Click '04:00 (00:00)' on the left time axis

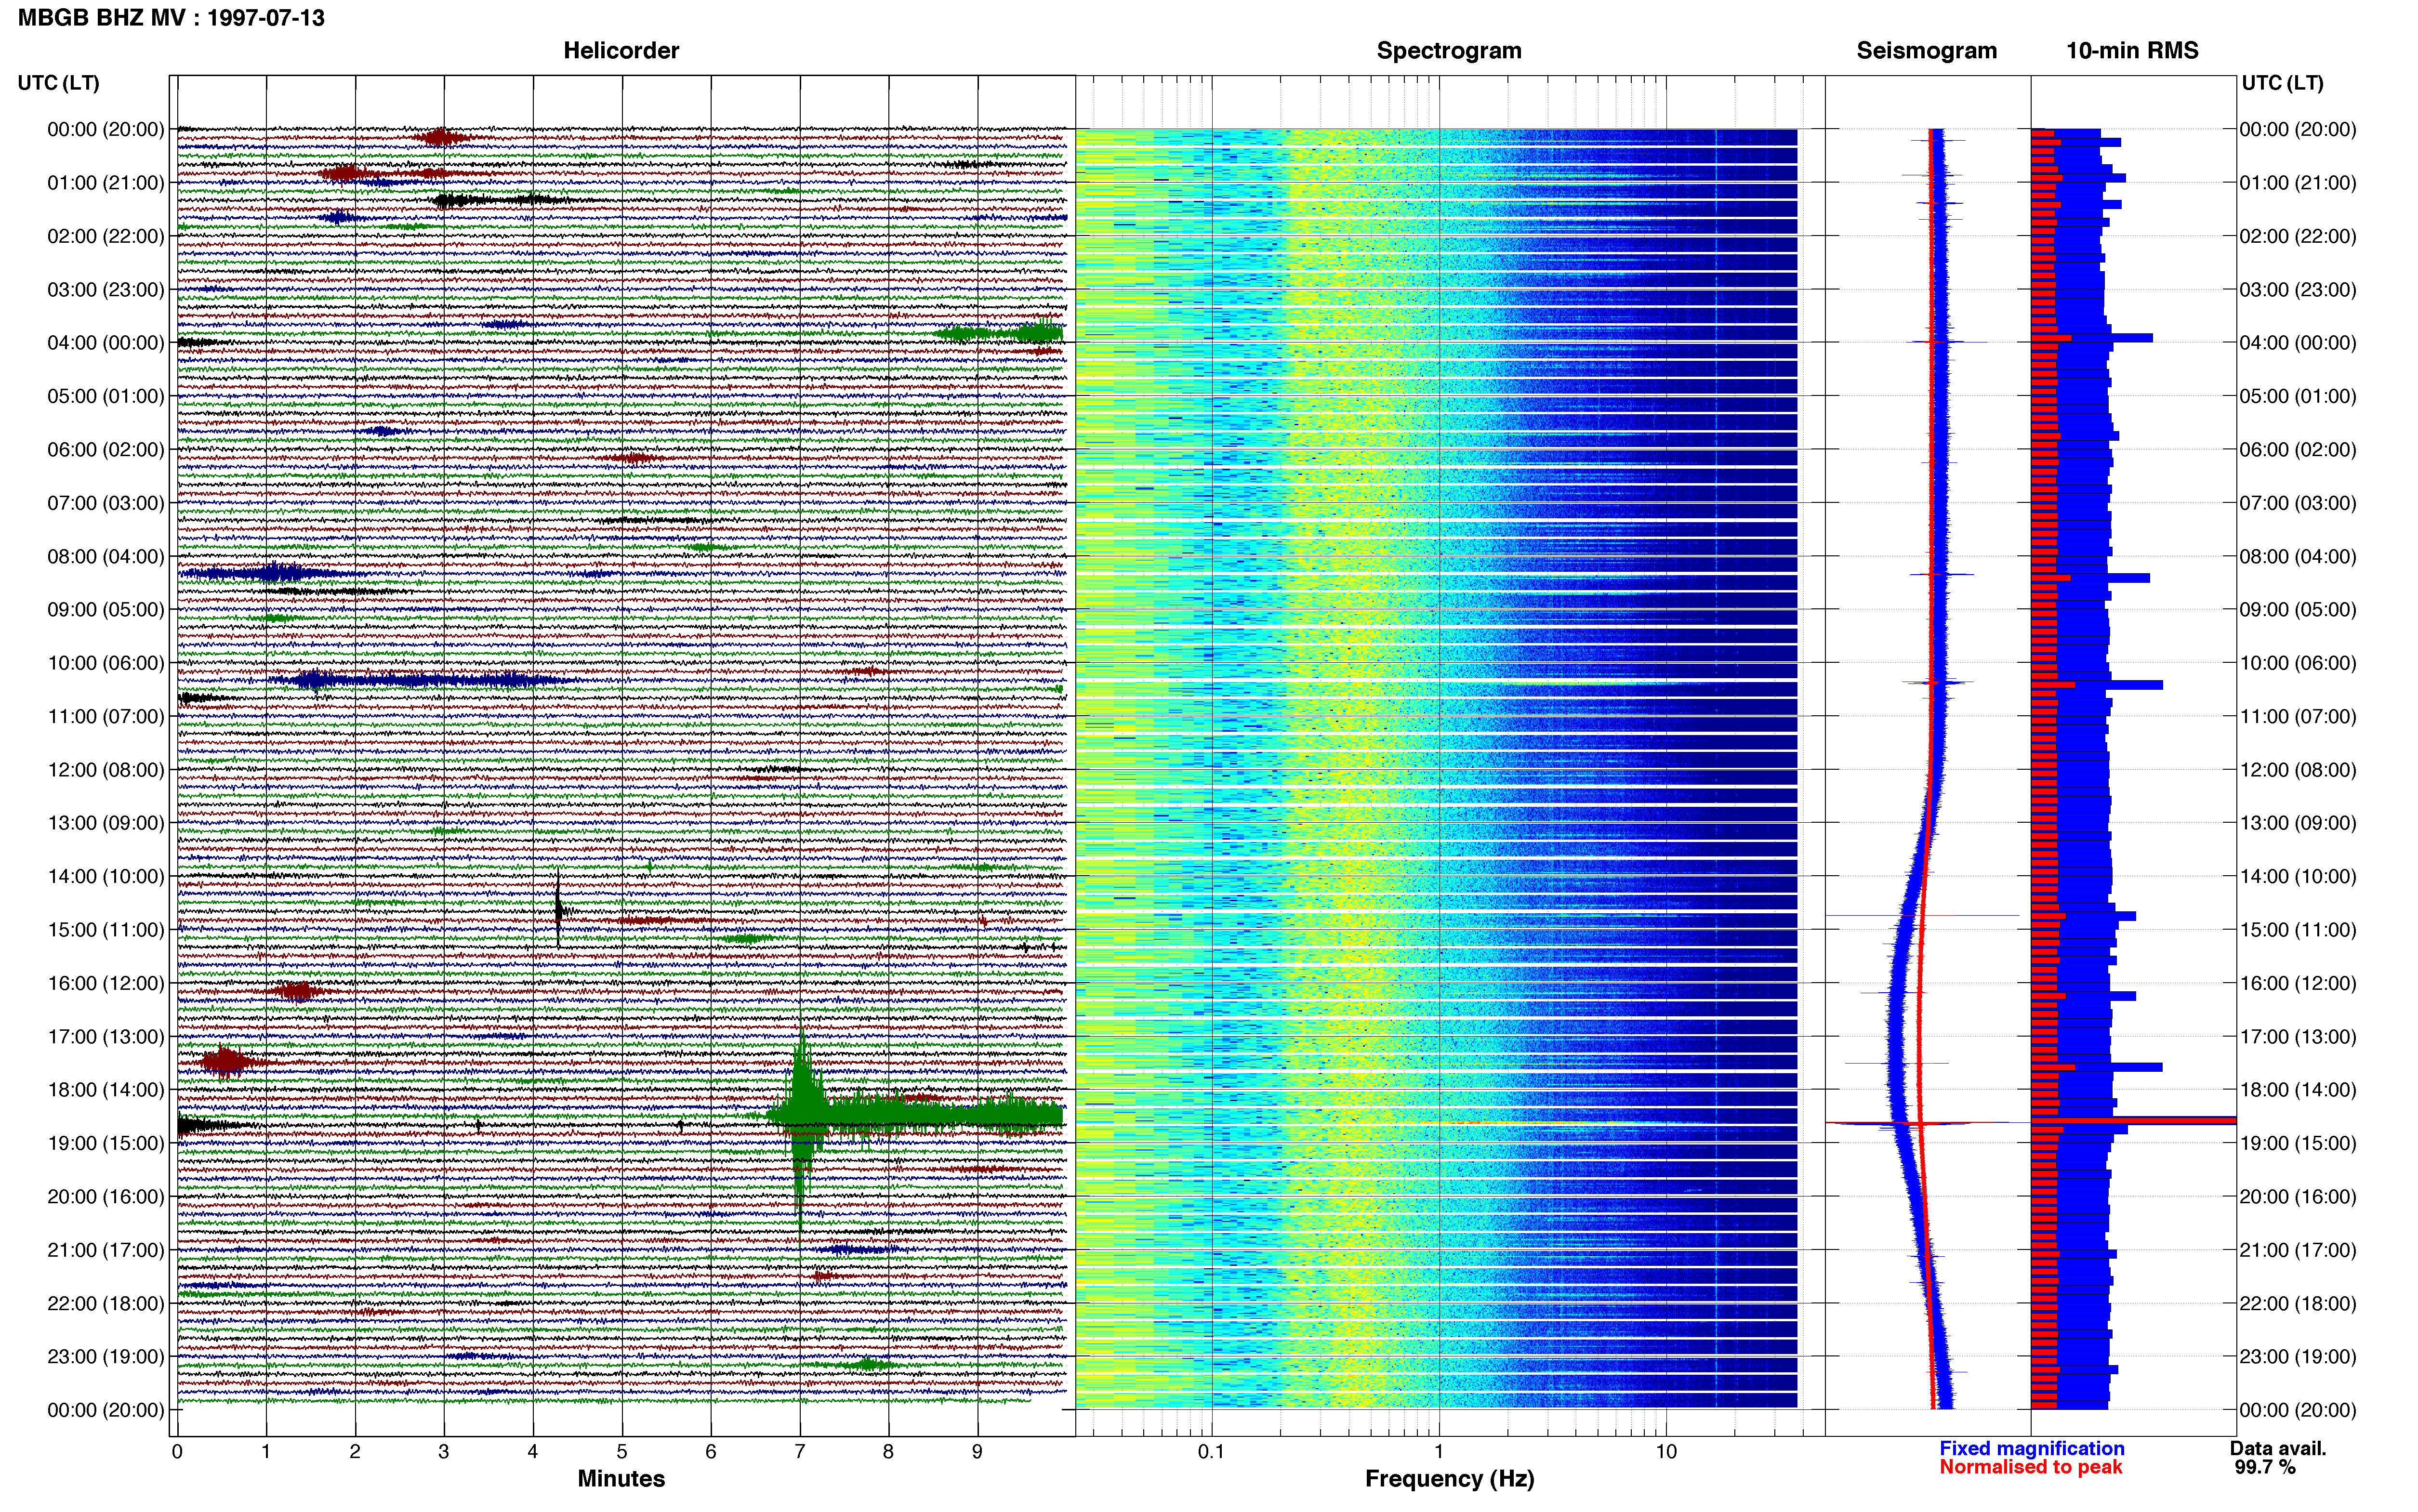(106, 343)
